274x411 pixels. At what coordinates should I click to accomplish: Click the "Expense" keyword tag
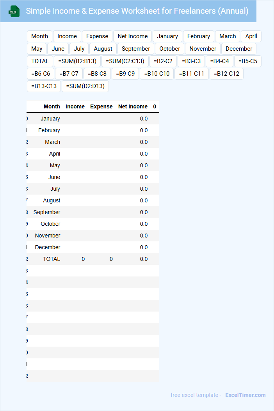coord(97,36)
